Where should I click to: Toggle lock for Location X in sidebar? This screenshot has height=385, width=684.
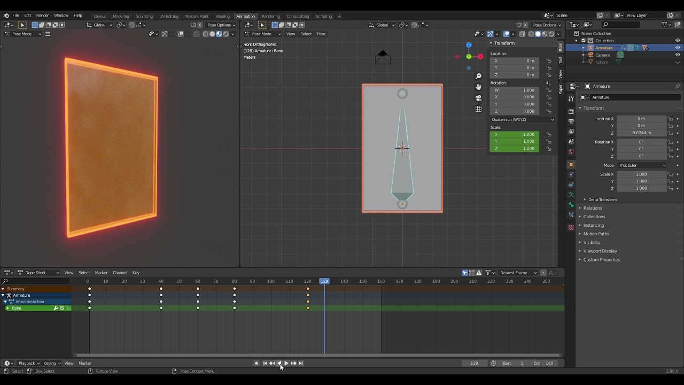pyautogui.click(x=549, y=61)
